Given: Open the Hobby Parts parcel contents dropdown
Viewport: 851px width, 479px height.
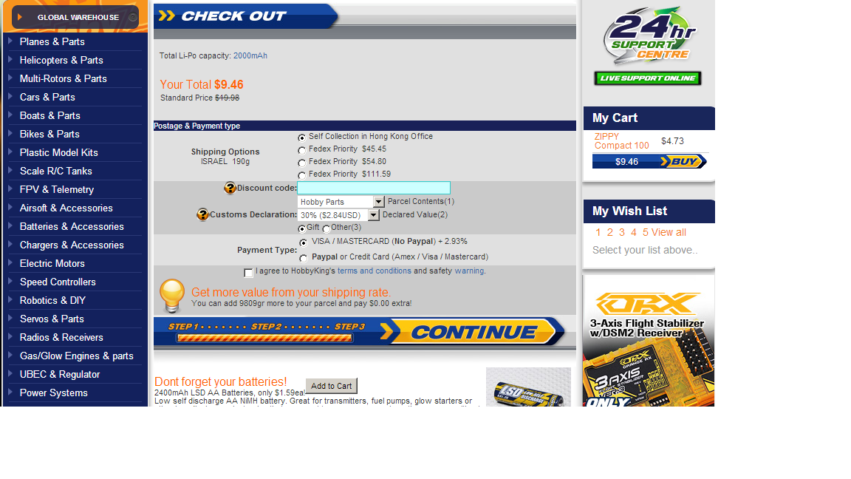Looking at the screenshot, I should 341,202.
